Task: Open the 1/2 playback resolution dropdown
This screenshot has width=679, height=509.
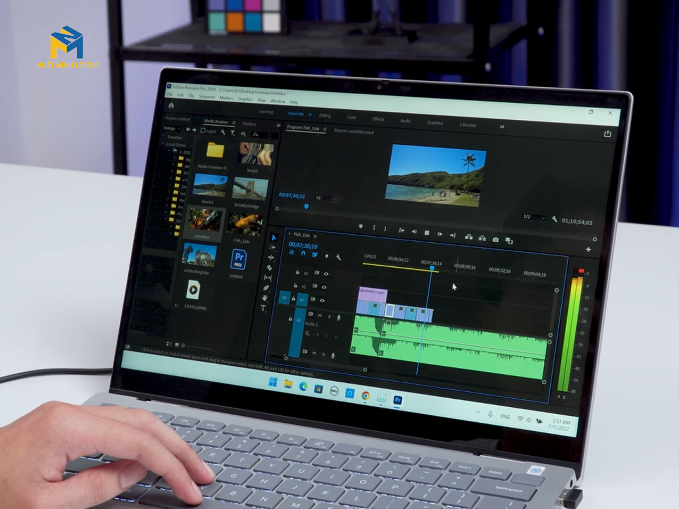Action: coord(533,217)
